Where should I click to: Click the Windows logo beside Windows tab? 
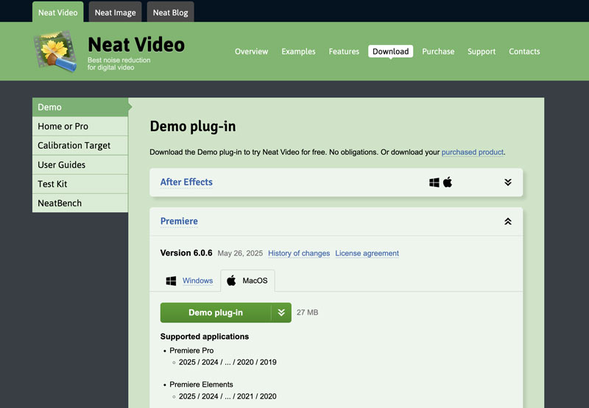pyautogui.click(x=171, y=281)
